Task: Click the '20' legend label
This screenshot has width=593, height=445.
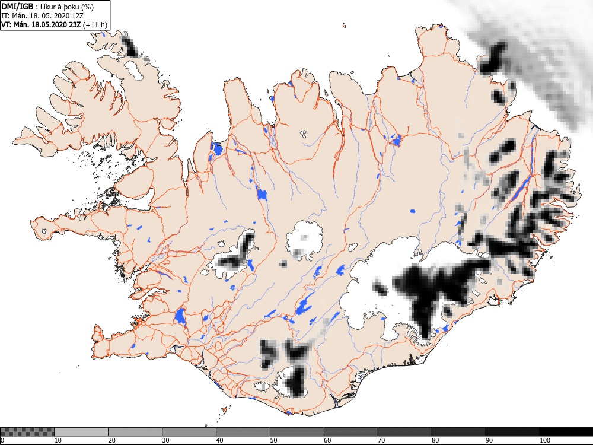Action: click(x=112, y=440)
